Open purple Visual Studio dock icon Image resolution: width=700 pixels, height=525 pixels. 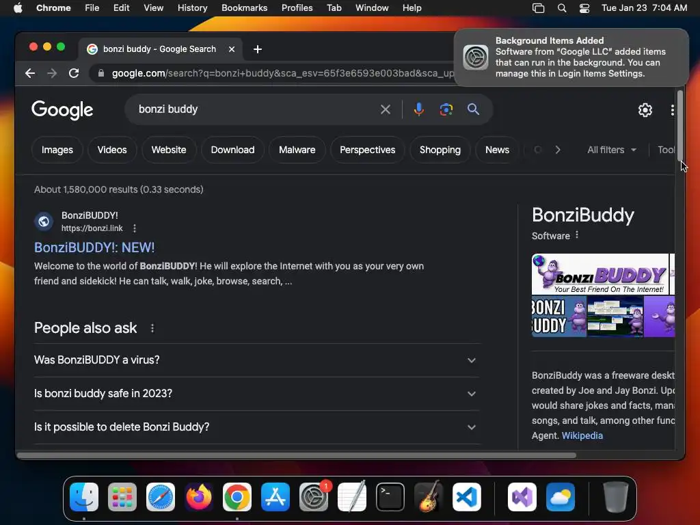click(x=522, y=497)
